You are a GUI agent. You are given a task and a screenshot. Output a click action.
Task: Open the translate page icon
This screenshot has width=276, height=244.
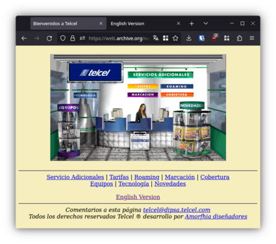pos(156,38)
